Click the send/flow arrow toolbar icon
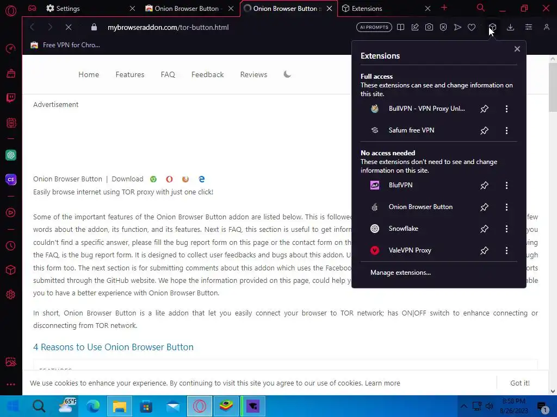 (457, 27)
